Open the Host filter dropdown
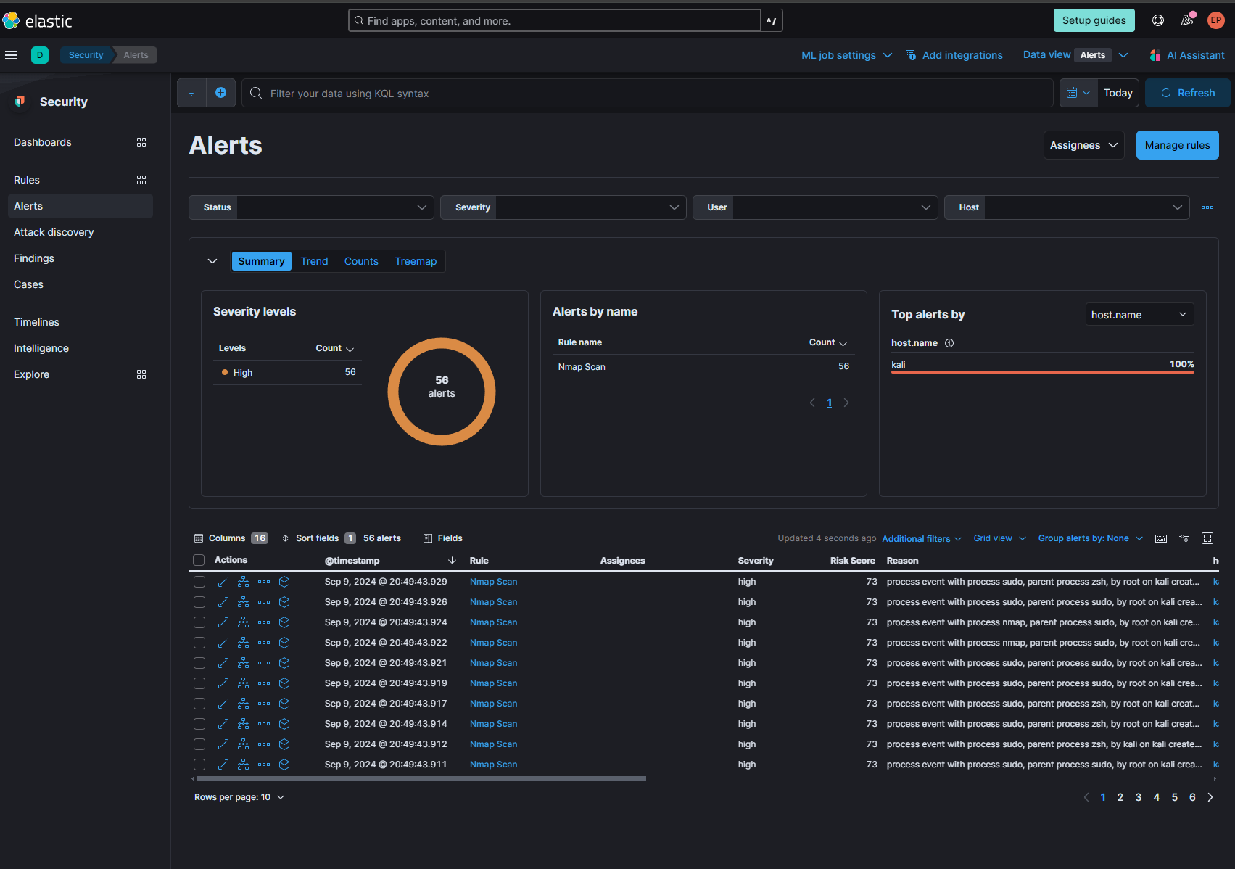The image size is (1235, 869). coord(1067,207)
